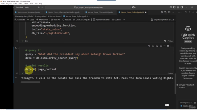Delete the query cell trash icon
This screenshot has width=197, height=110.
point(168,46)
